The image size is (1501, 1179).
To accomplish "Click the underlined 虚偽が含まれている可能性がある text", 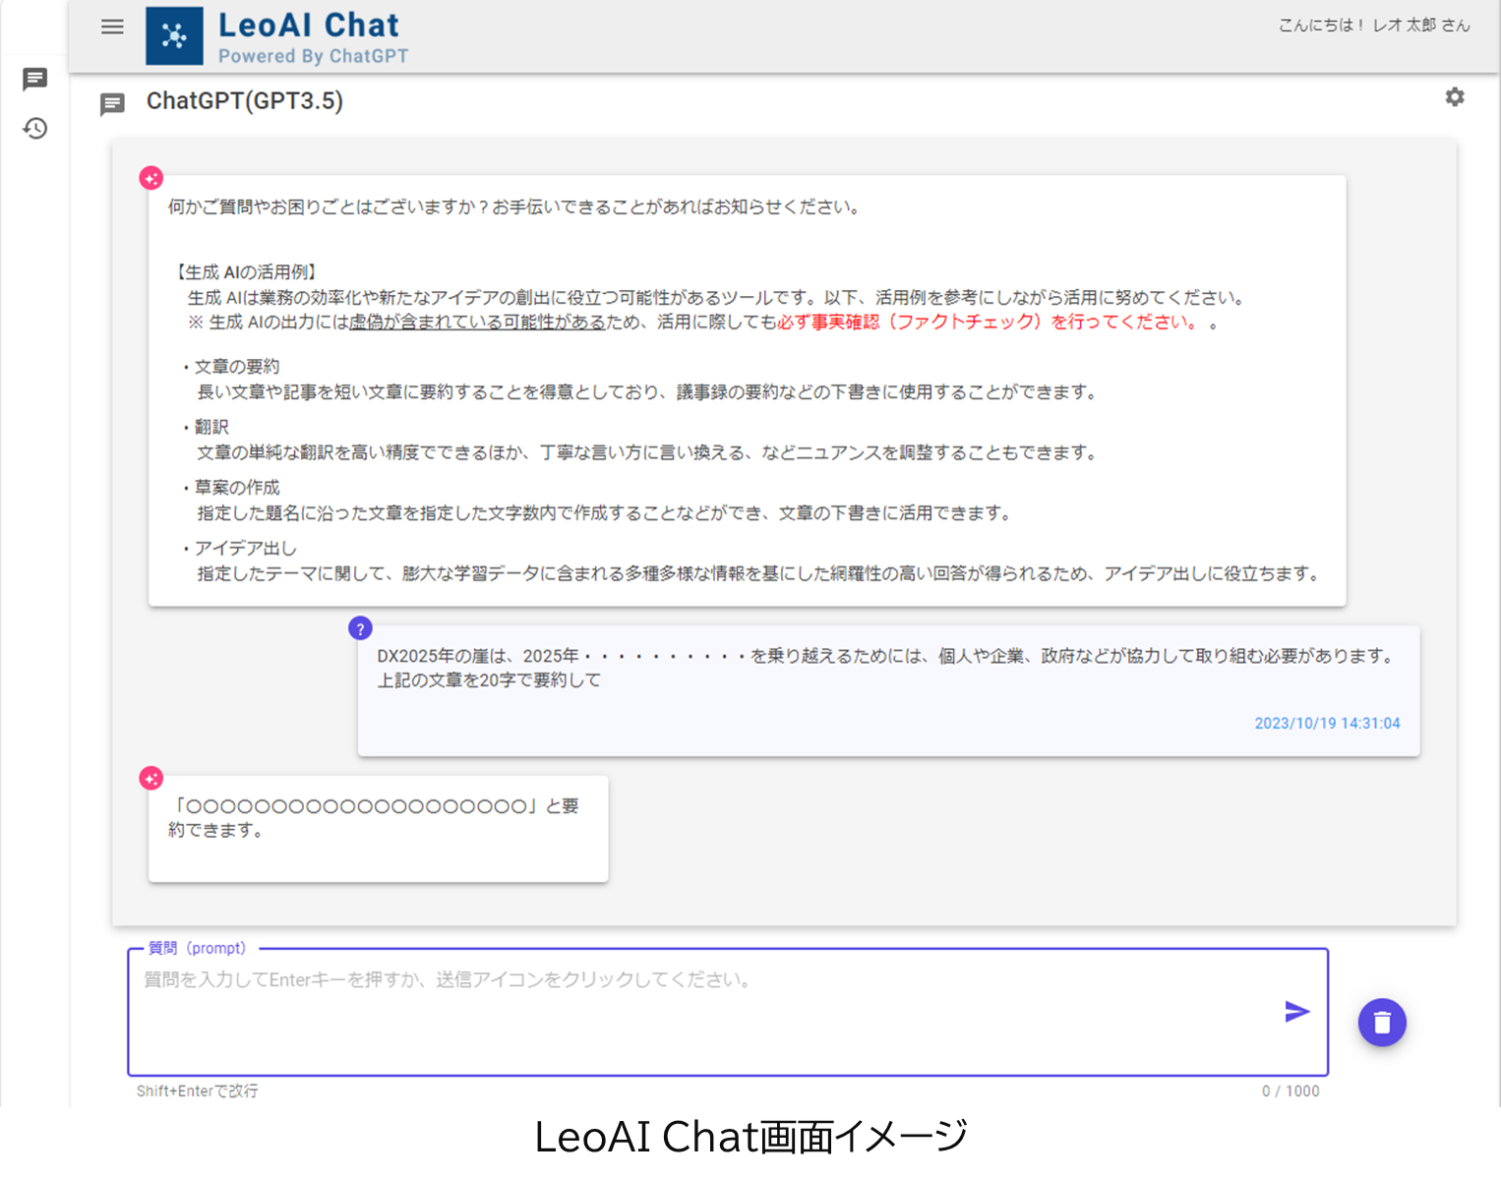I will click(477, 322).
